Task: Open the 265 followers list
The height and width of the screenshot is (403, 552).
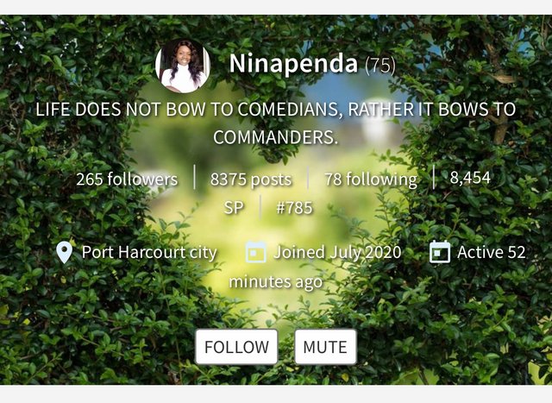Action: point(127,179)
